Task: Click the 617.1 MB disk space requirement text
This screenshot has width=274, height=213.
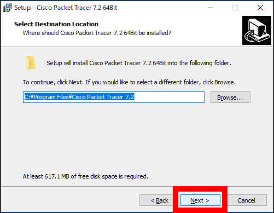Action: [85, 176]
